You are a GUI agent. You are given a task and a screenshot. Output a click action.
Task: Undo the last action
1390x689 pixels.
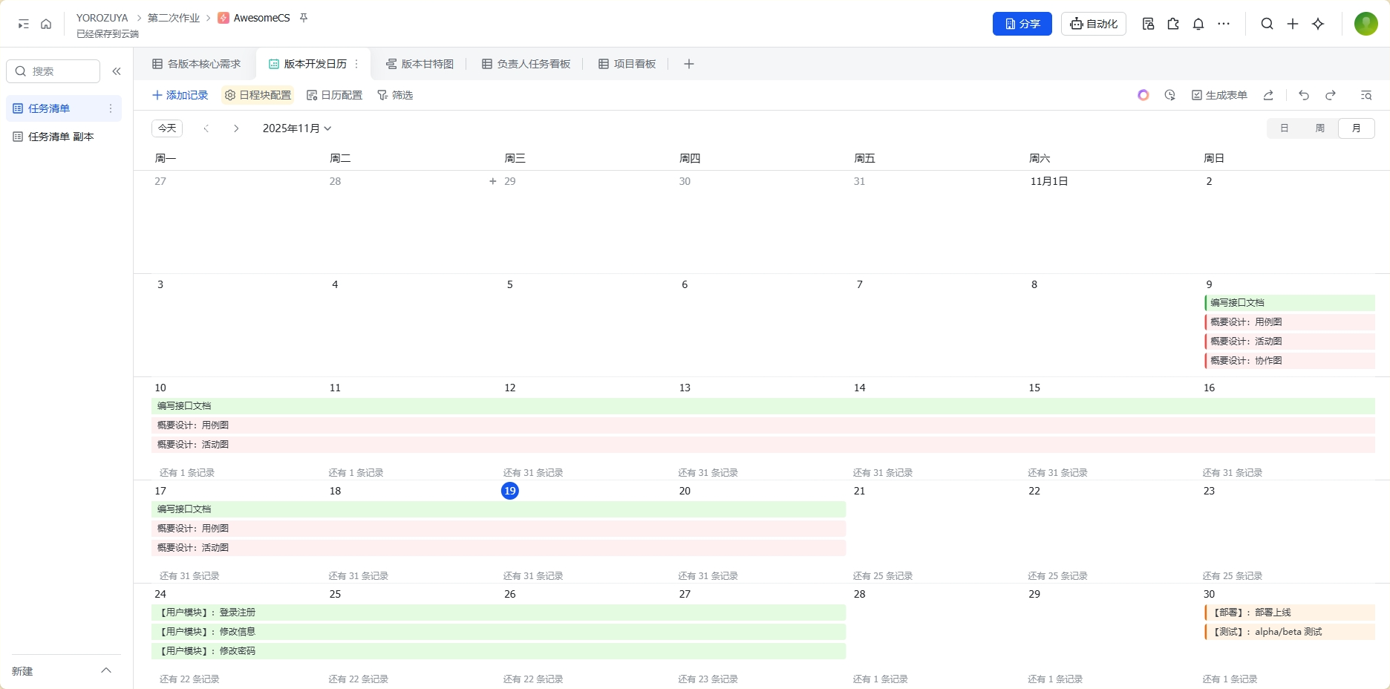point(1304,95)
